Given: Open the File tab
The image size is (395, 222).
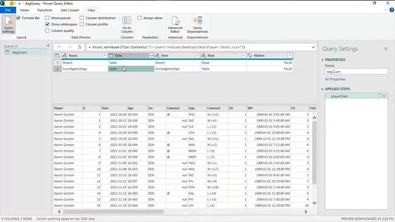Looking at the screenshot, I should coord(8,10).
